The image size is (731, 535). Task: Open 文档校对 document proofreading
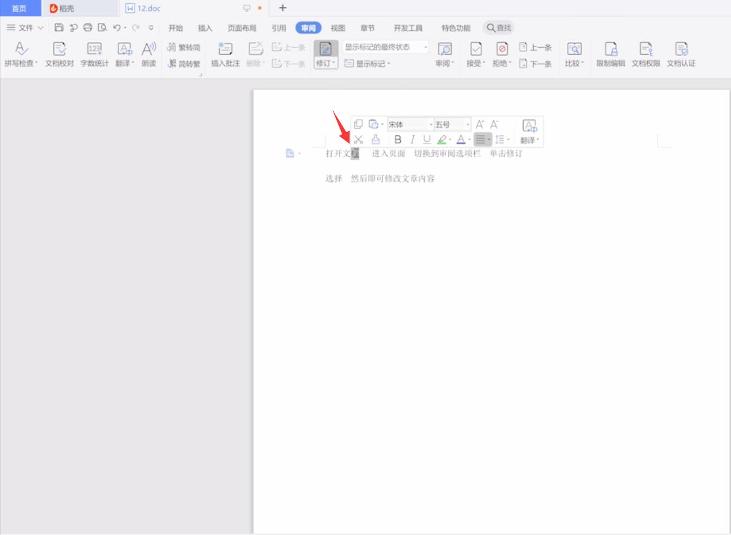tap(59, 55)
